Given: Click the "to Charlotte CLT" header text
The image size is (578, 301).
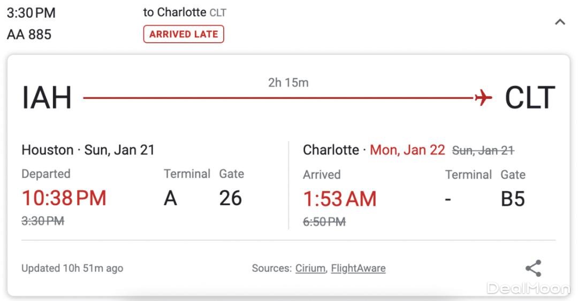Looking at the screenshot, I should click(x=185, y=13).
